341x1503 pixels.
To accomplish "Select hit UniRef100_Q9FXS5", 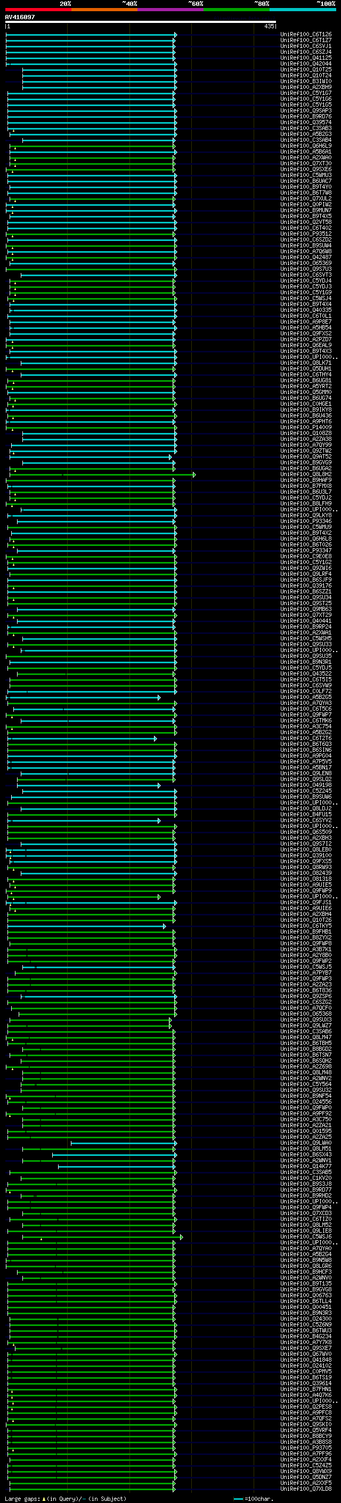I will click(x=306, y=861).
